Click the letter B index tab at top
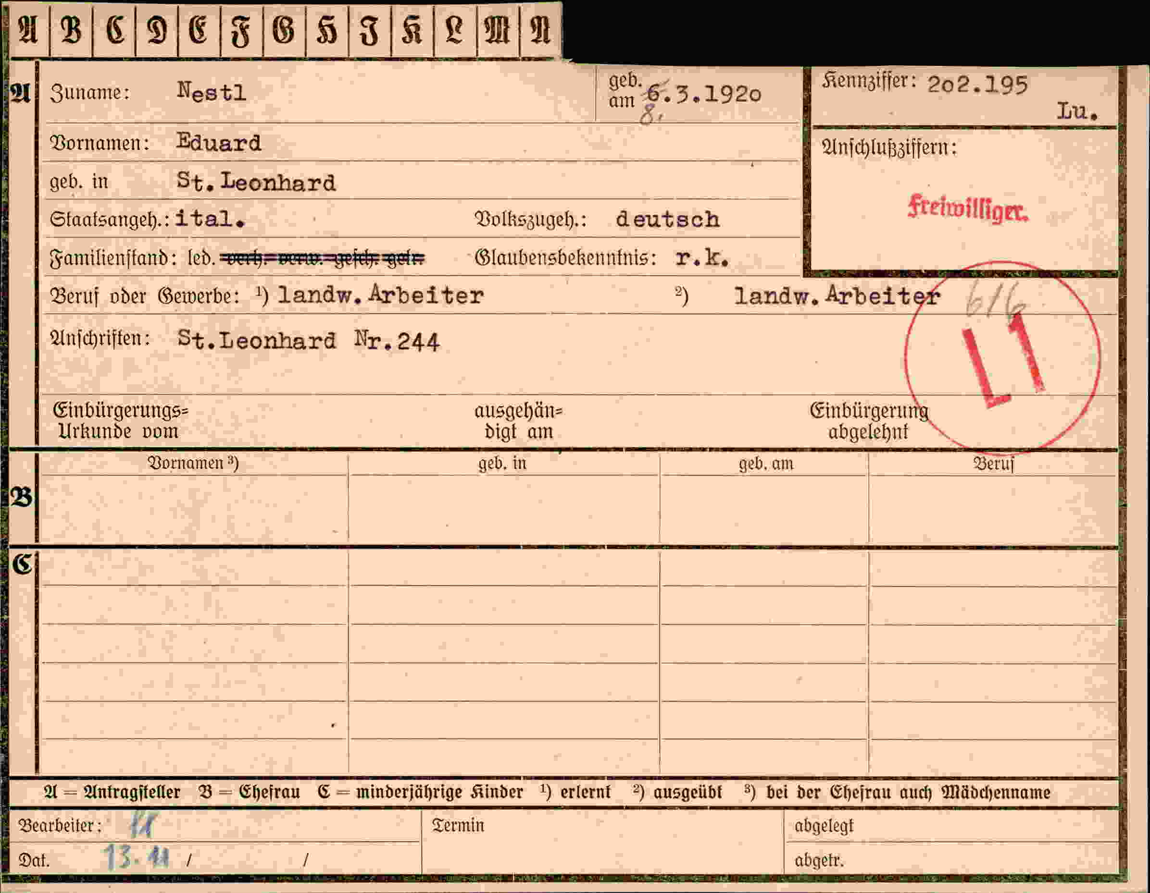This screenshot has height=893, width=1150. point(71,30)
